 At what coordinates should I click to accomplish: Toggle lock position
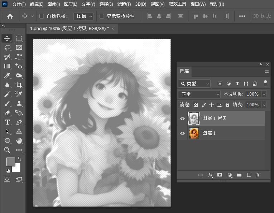[211, 105]
